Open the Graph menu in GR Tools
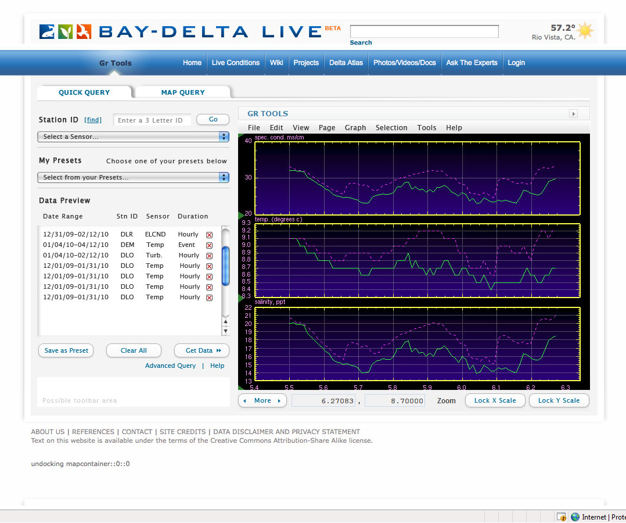 tap(355, 127)
